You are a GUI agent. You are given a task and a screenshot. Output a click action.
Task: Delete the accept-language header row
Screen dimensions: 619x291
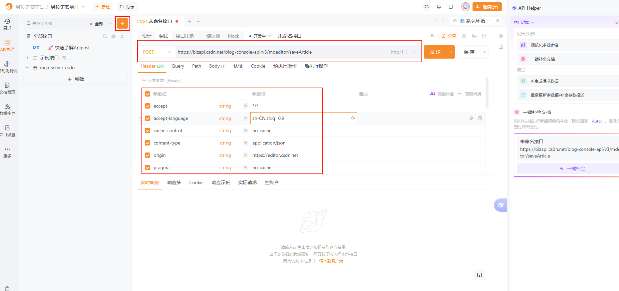[x=480, y=118]
